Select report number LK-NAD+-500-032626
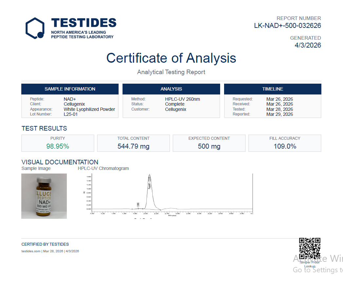Image resolution: width=343 pixels, height=289 pixels. point(287,26)
